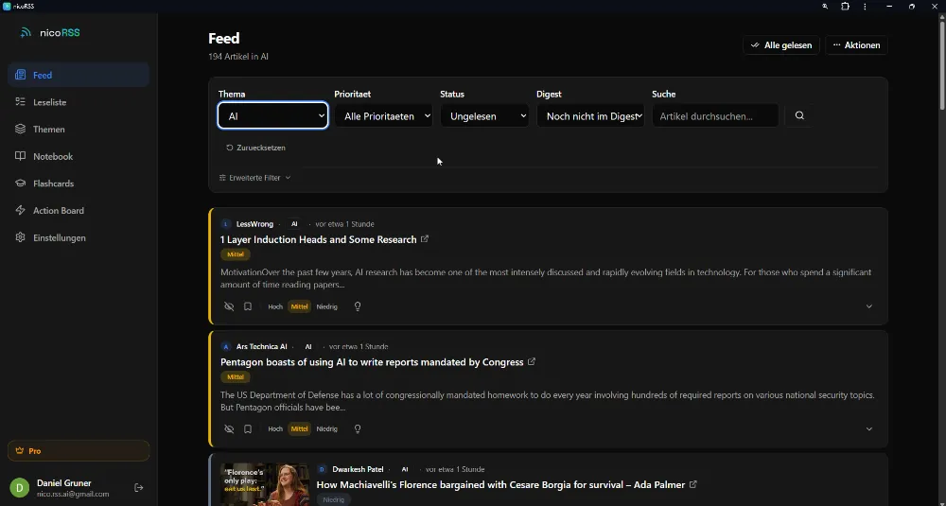Expand the Pentagon article card chevron
Screen dimensions: 946x506
tap(868, 428)
